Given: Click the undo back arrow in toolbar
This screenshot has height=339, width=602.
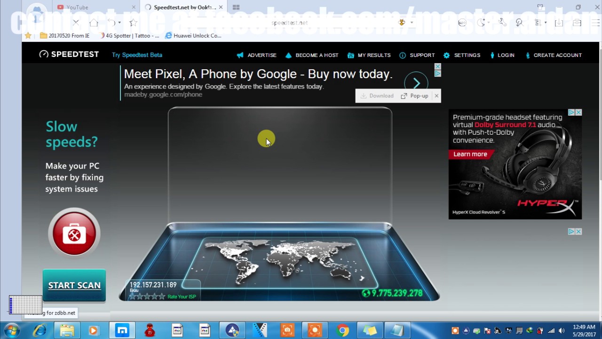Looking at the screenshot, I should pos(111,22).
